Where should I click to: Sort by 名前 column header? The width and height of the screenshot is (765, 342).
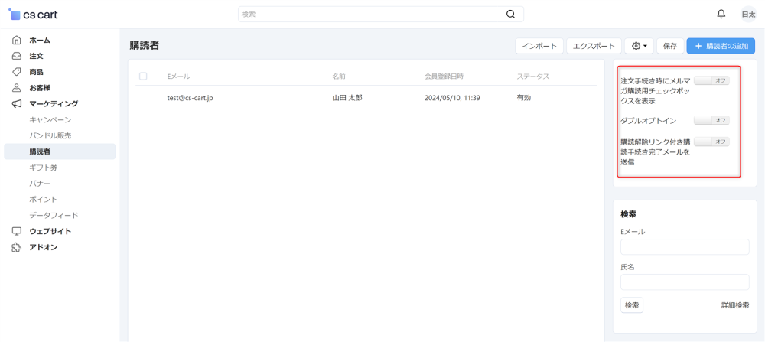coord(340,76)
